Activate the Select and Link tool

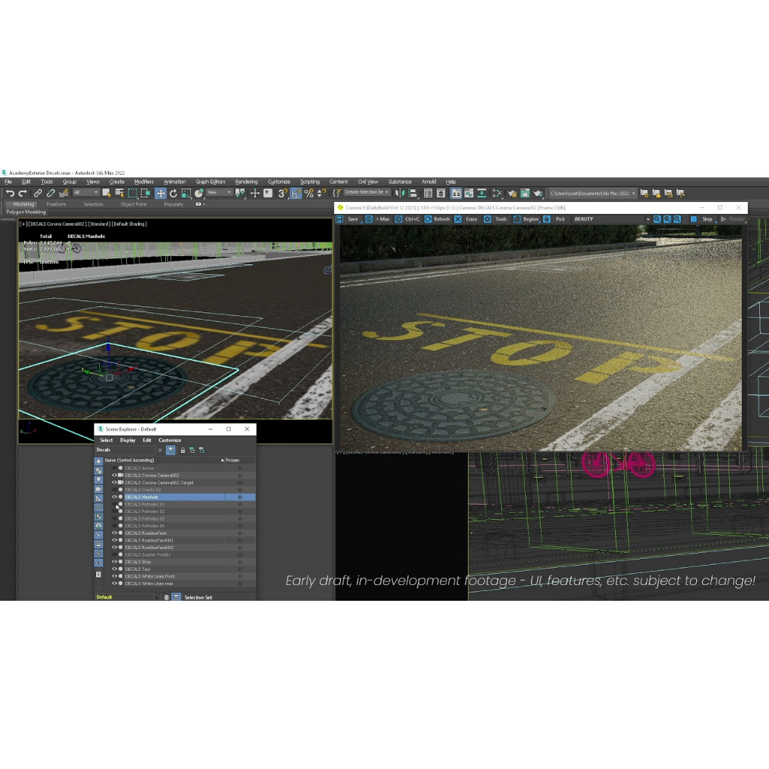(38, 193)
